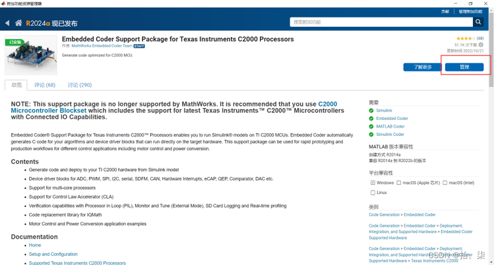Click the 创建方式 R2014a text
The width and height of the screenshot is (494, 265).
385,155
